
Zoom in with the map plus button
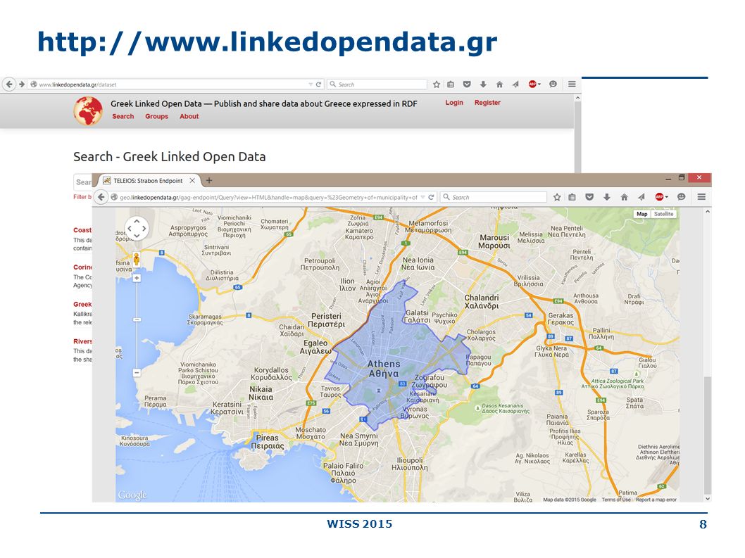[x=137, y=278]
